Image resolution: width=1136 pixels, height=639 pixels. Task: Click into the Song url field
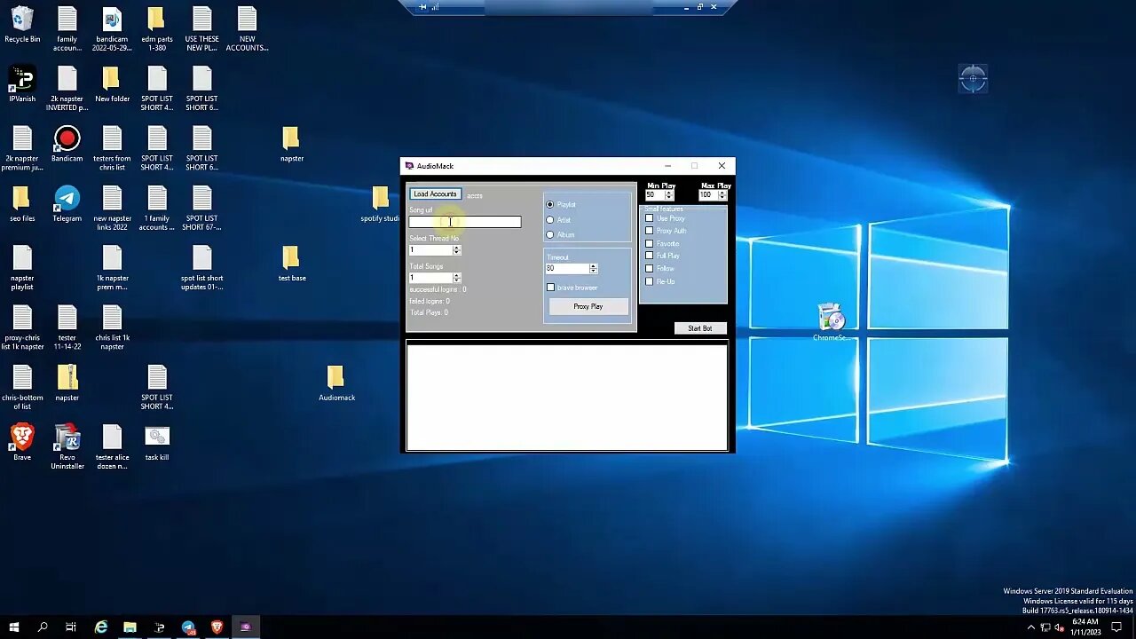coord(465,222)
